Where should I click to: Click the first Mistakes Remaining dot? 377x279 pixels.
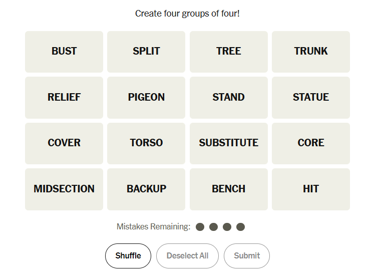tap(200, 227)
